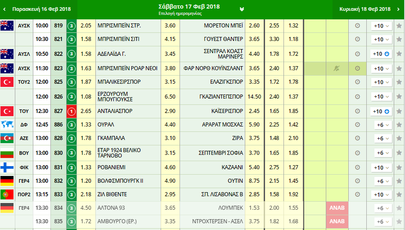Expand the +10 markets for match 822
405x230 pixels.
pos(382,54)
